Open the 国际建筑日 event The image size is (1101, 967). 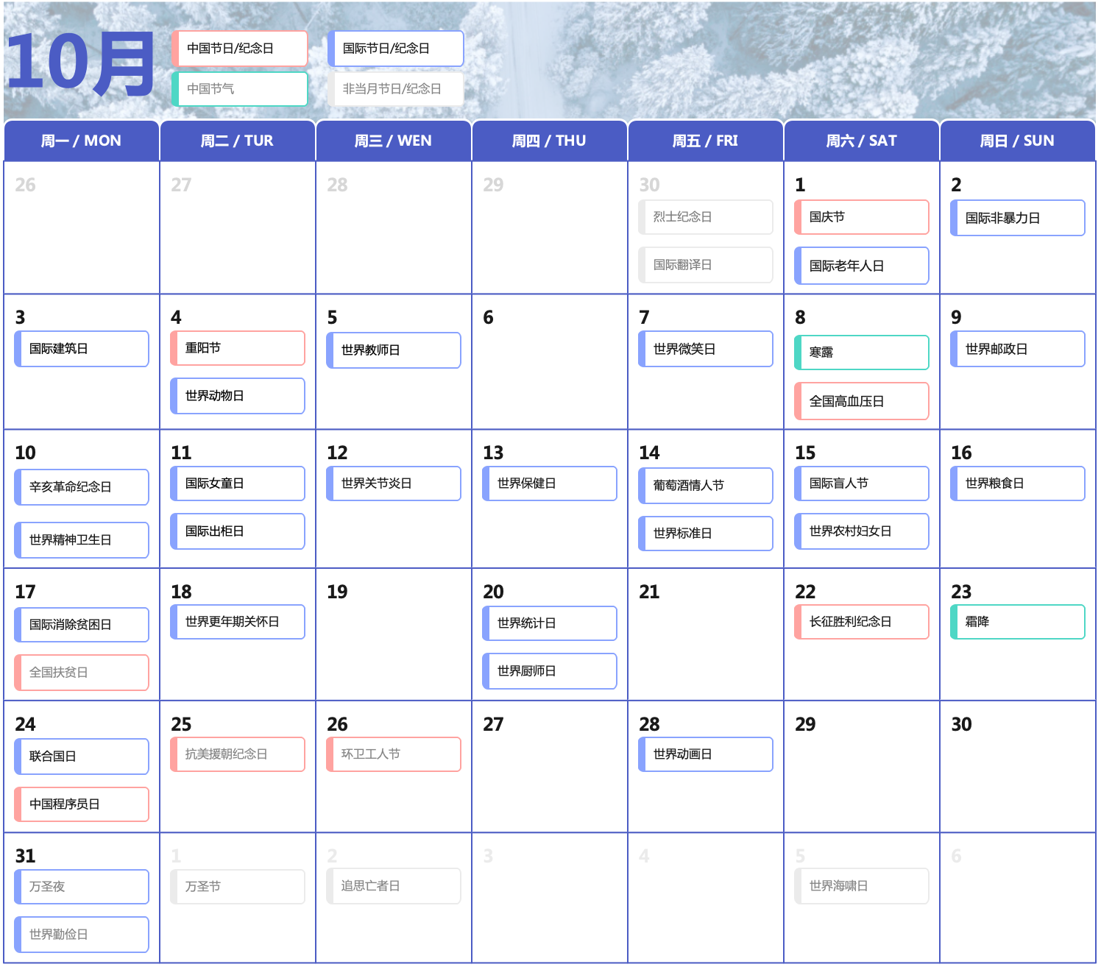(x=82, y=349)
